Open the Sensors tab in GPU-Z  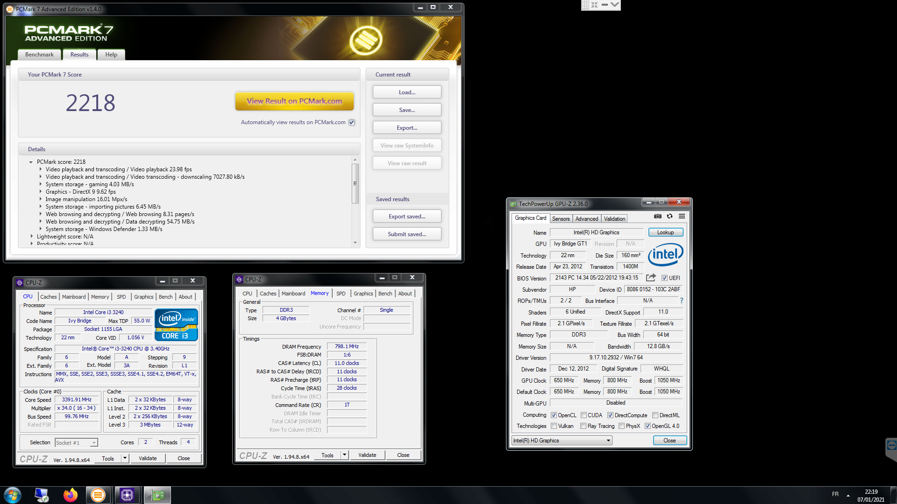pyautogui.click(x=561, y=219)
